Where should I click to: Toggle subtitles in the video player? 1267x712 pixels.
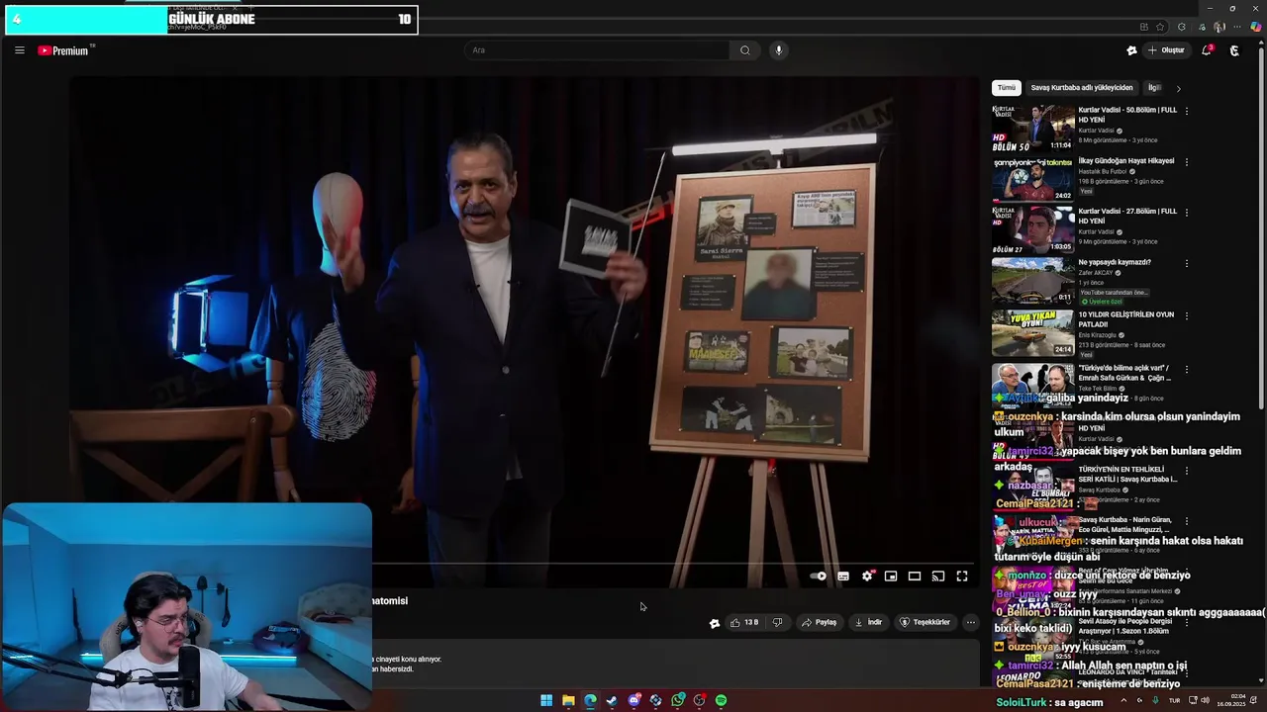pos(843,577)
